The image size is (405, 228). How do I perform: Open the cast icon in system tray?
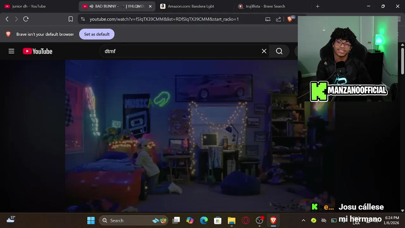[334, 220]
